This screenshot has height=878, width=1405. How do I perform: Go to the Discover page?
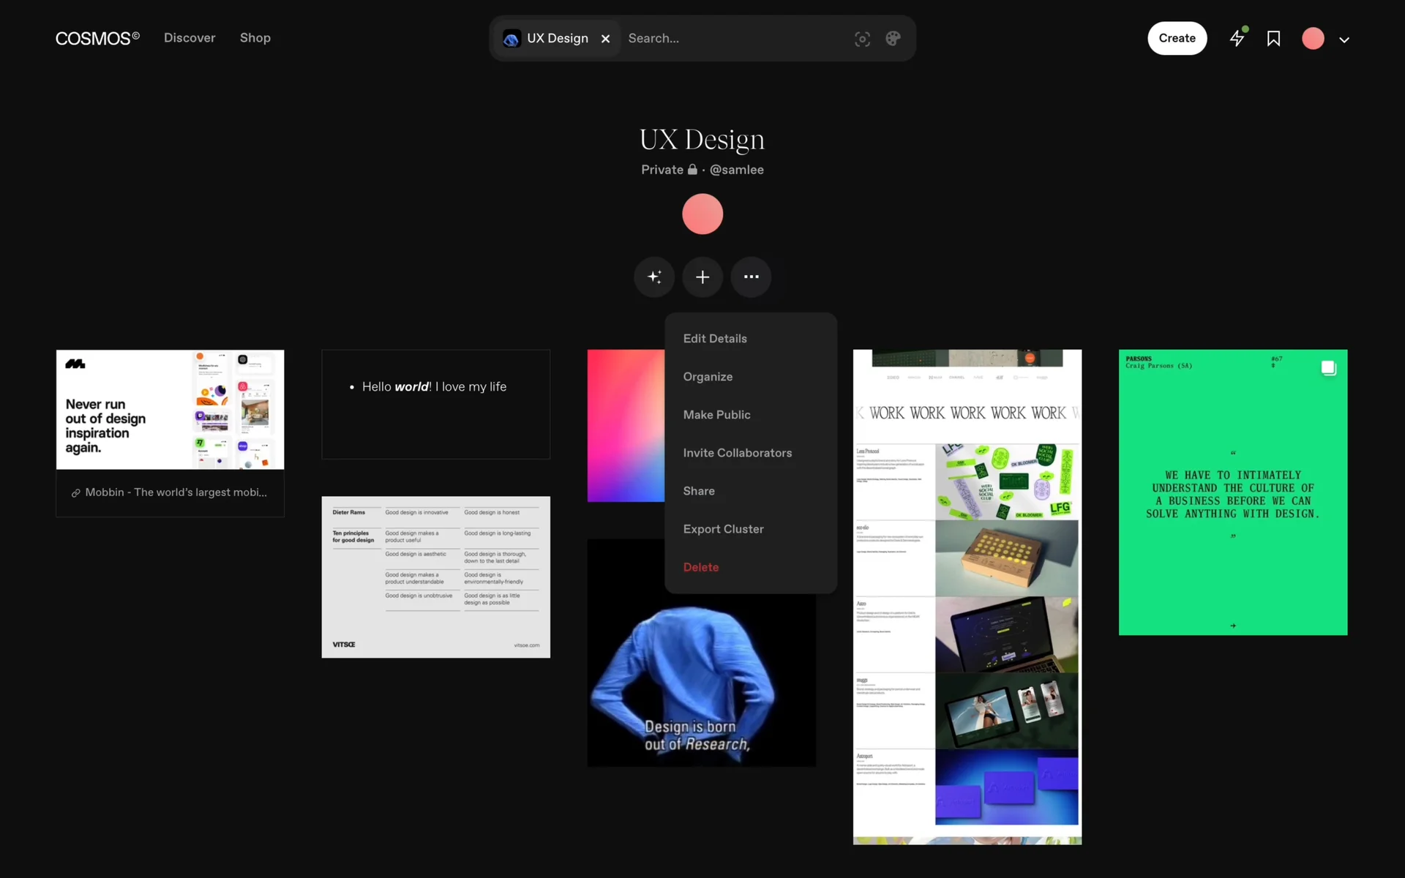190,38
